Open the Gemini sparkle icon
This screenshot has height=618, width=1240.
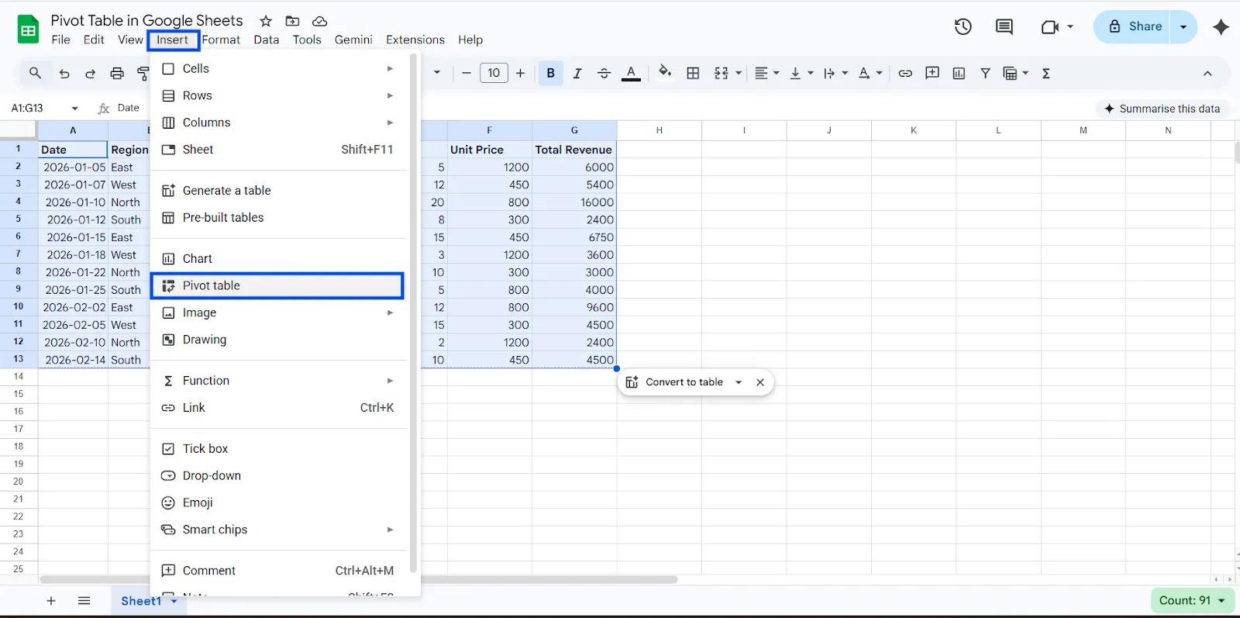(1221, 26)
